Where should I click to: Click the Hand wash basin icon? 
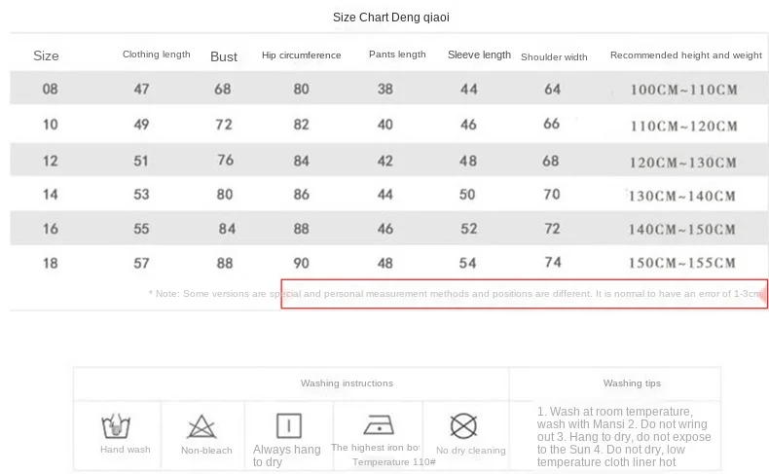click(x=116, y=426)
